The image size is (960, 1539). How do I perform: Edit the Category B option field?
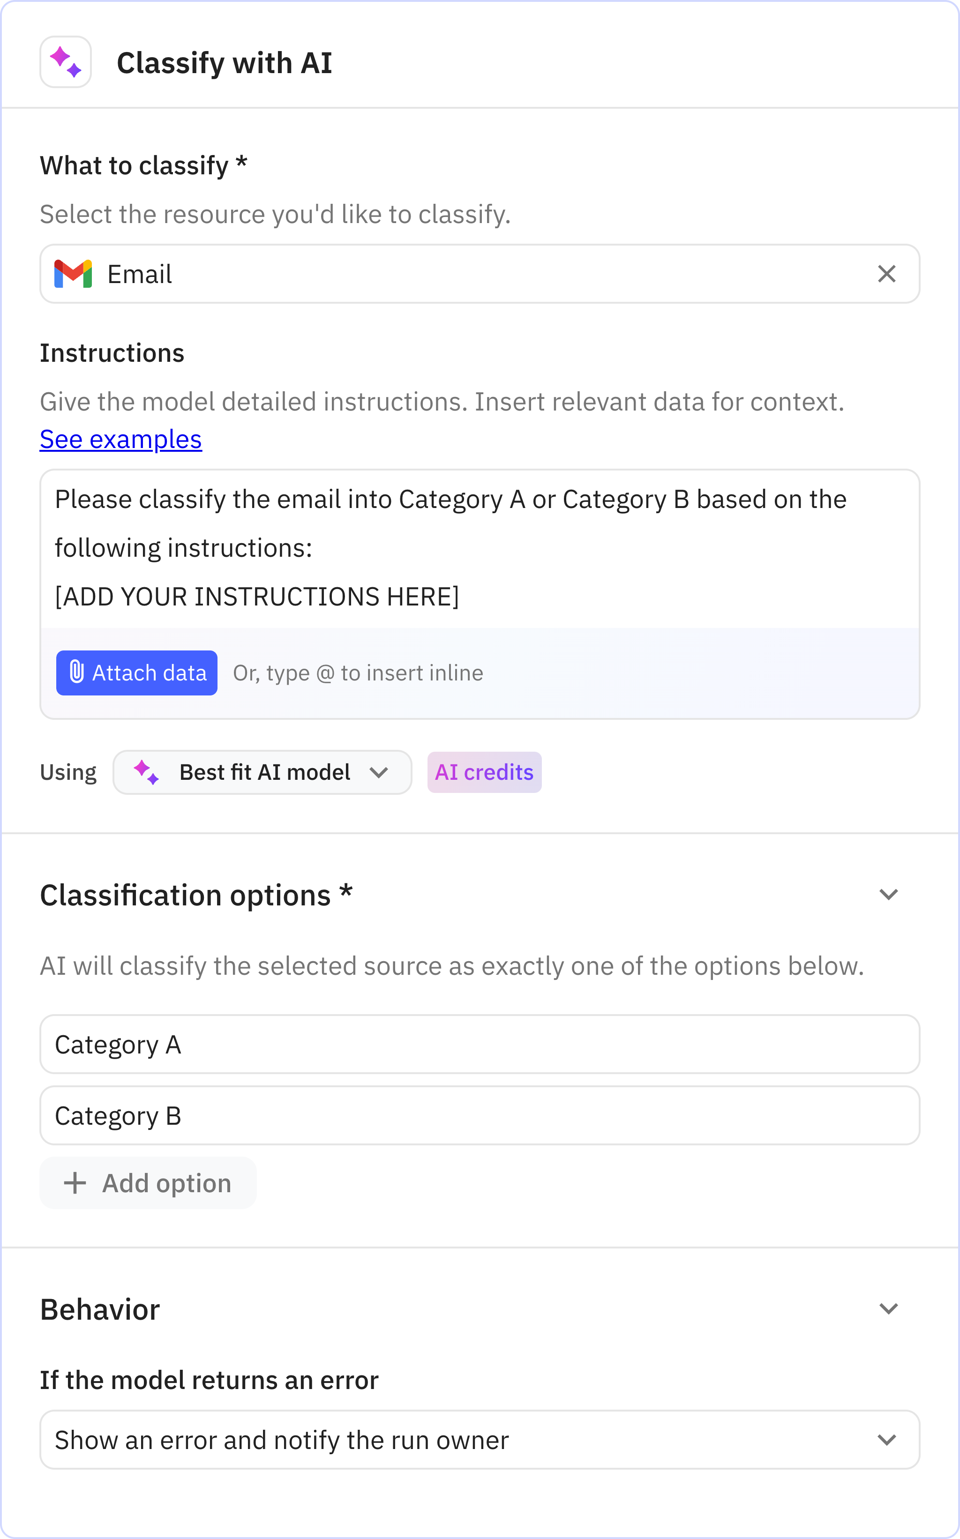pos(480,1115)
